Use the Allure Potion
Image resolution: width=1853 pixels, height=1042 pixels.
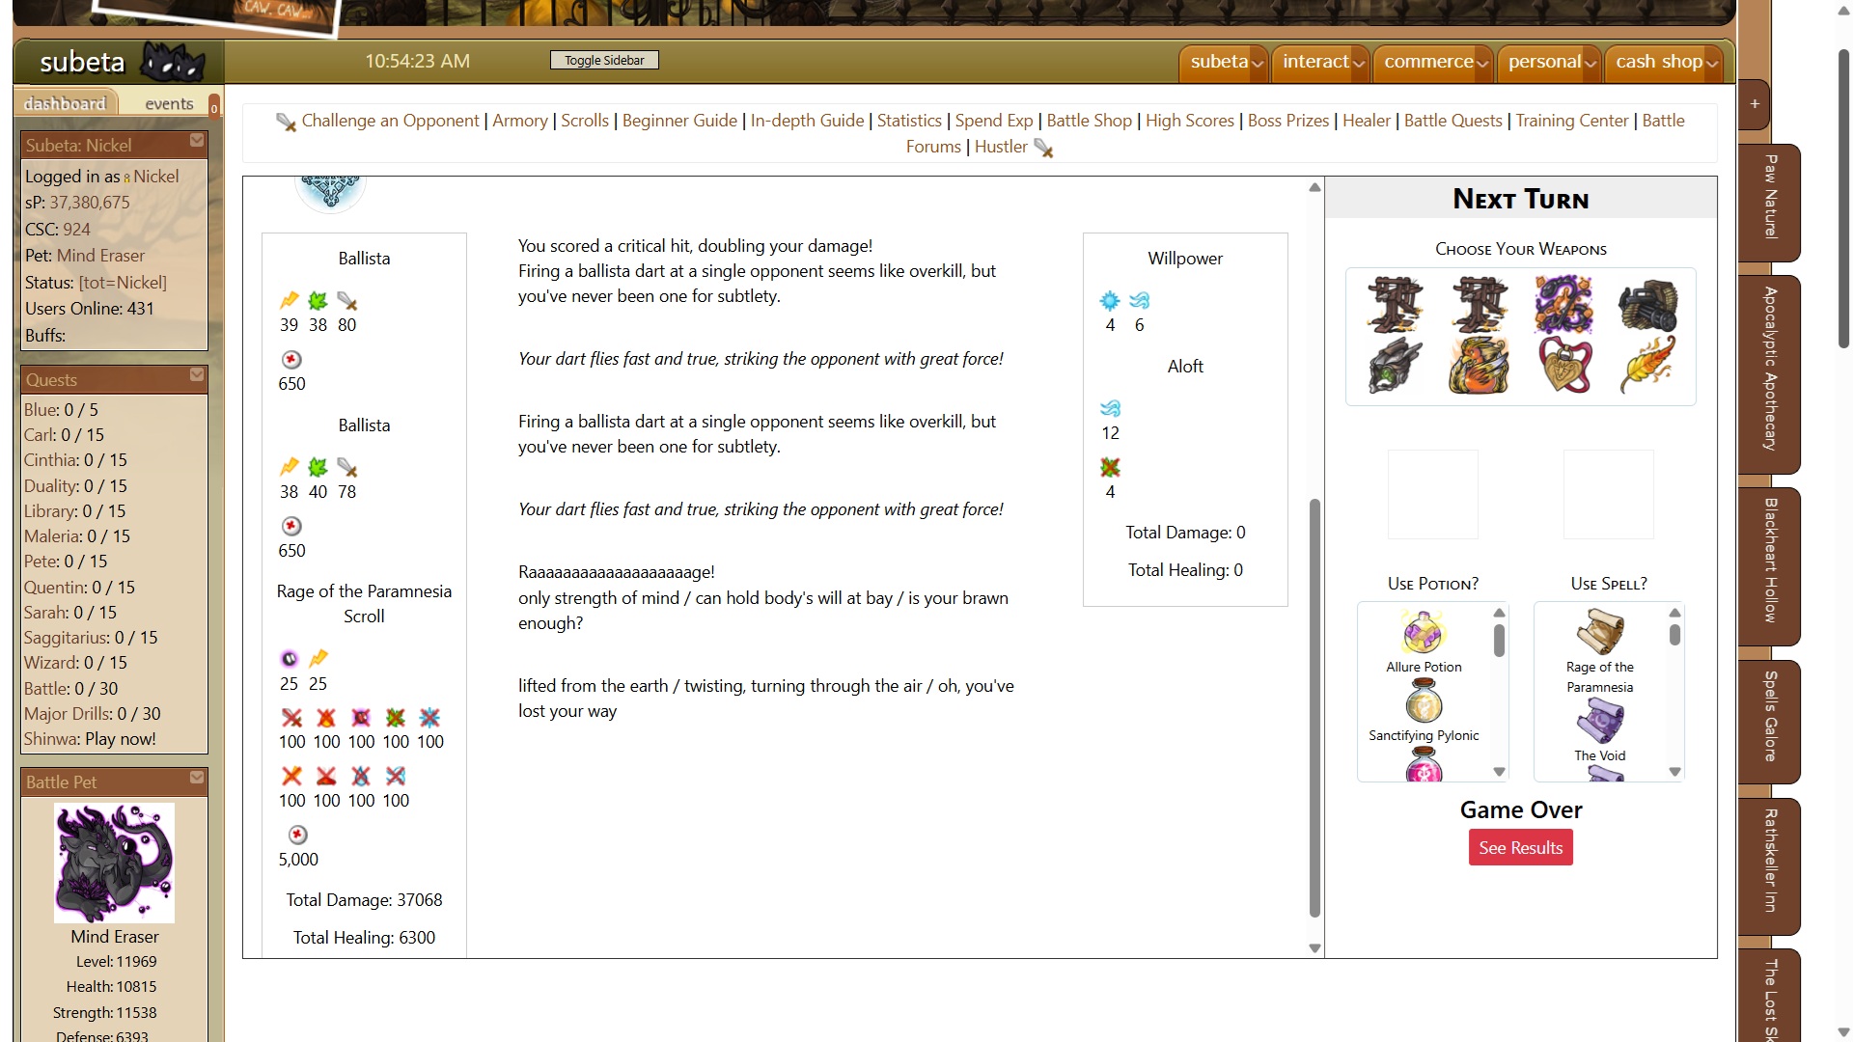pos(1424,634)
